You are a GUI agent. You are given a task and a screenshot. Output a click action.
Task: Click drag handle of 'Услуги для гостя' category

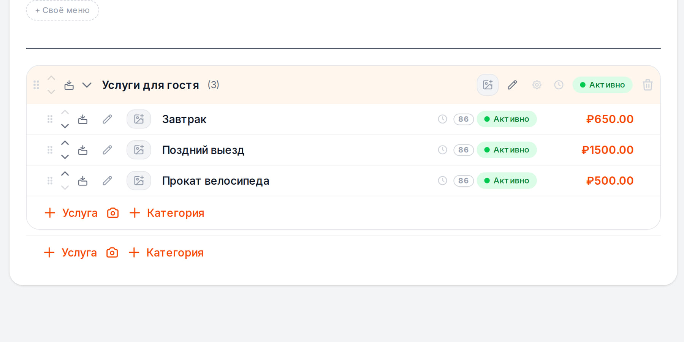[36, 85]
